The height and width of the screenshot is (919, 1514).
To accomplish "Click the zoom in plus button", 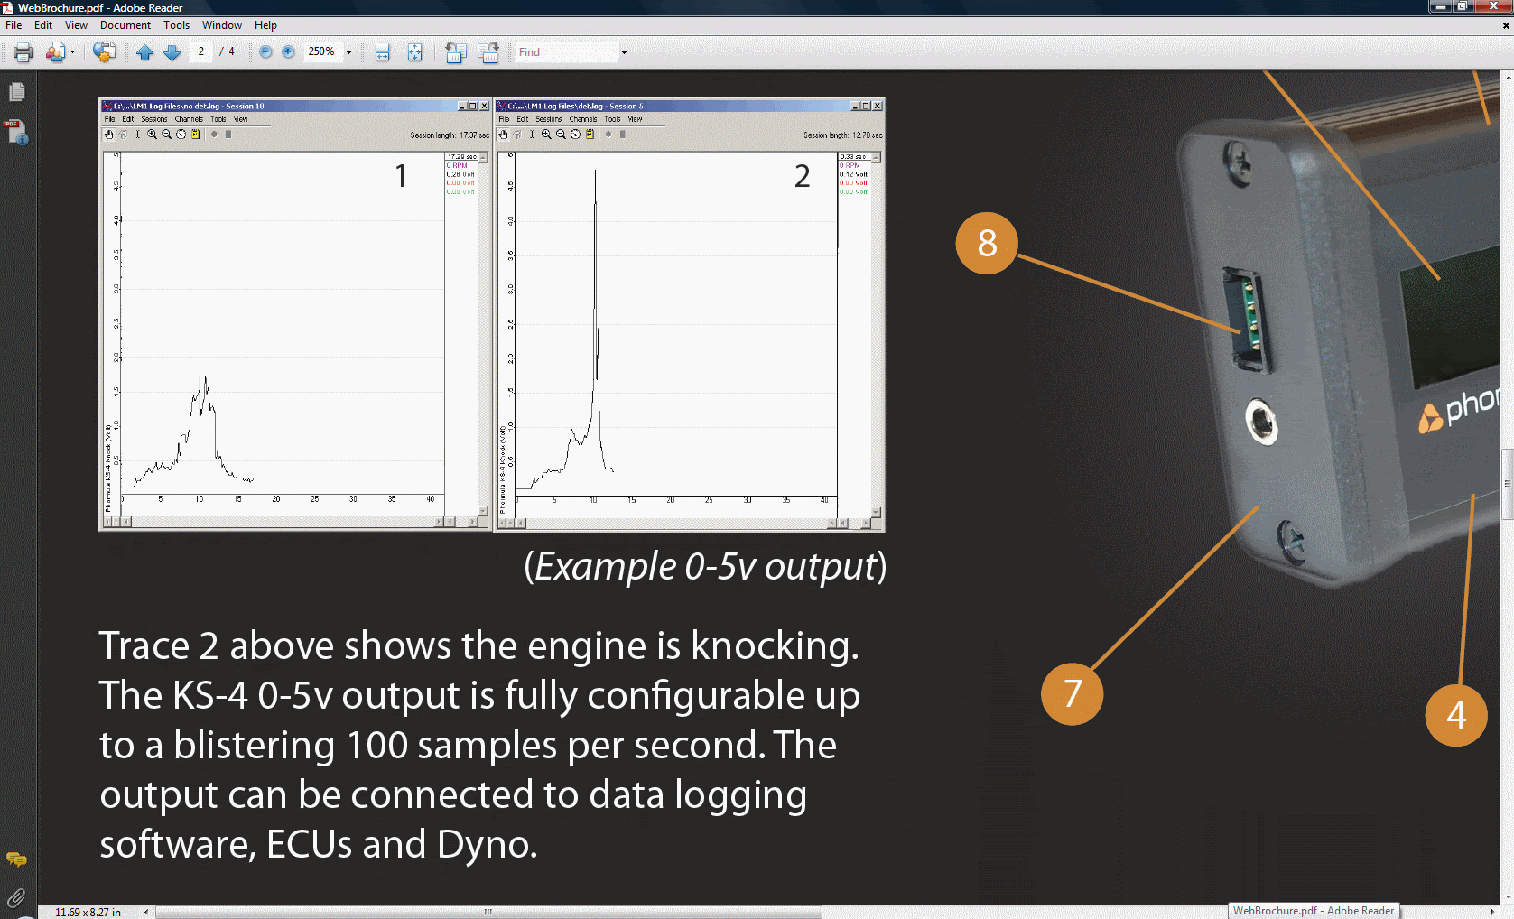I will point(288,52).
